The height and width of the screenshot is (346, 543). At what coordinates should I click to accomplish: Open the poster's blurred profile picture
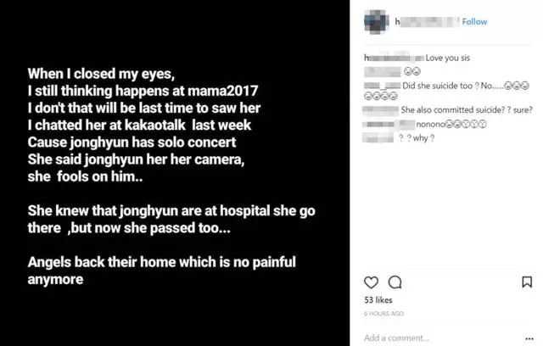coord(376,22)
